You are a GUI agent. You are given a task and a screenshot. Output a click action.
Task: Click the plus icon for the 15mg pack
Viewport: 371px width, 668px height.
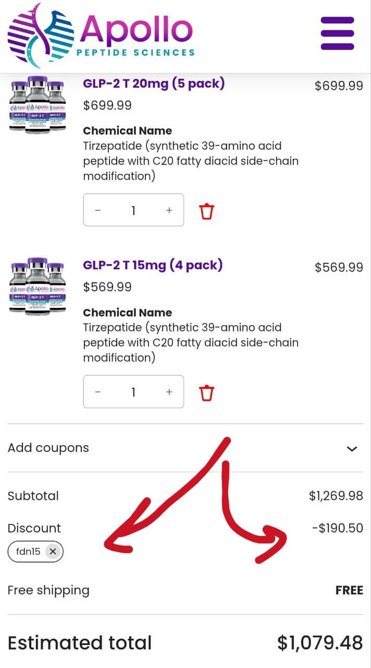coord(169,392)
